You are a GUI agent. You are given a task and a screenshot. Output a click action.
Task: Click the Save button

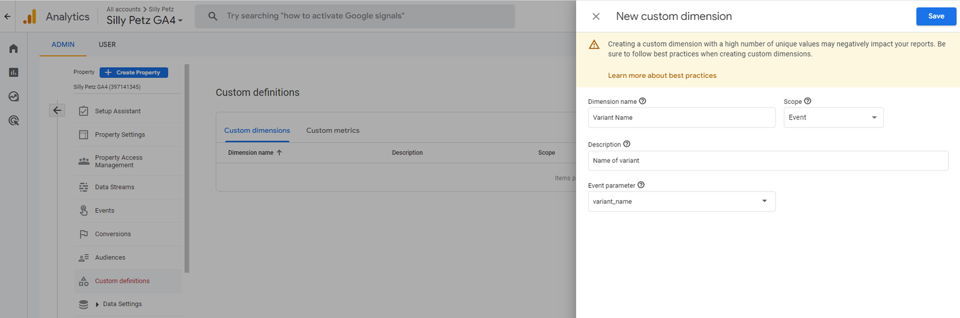pos(936,16)
